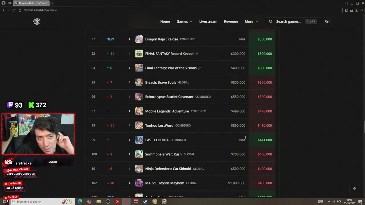Image resolution: width=365 pixels, height=205 pixels.
Task: Click the War of the Visions icon
Action: pos(139,68)
